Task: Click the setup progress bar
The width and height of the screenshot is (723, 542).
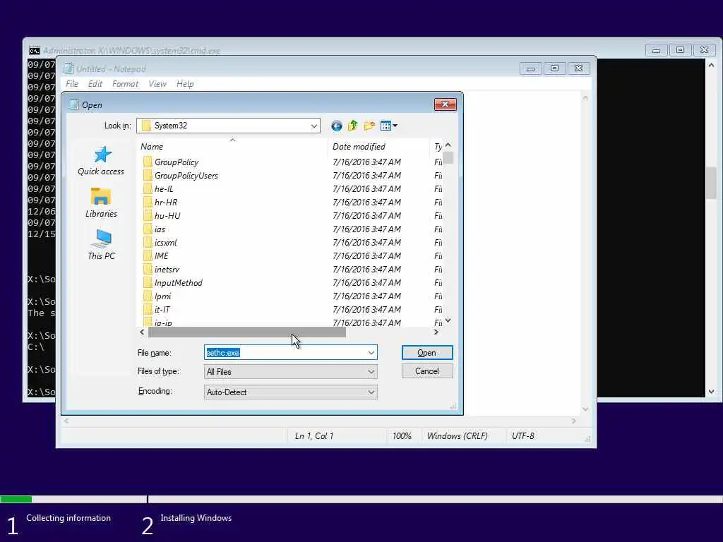Action: click(361, 499)
